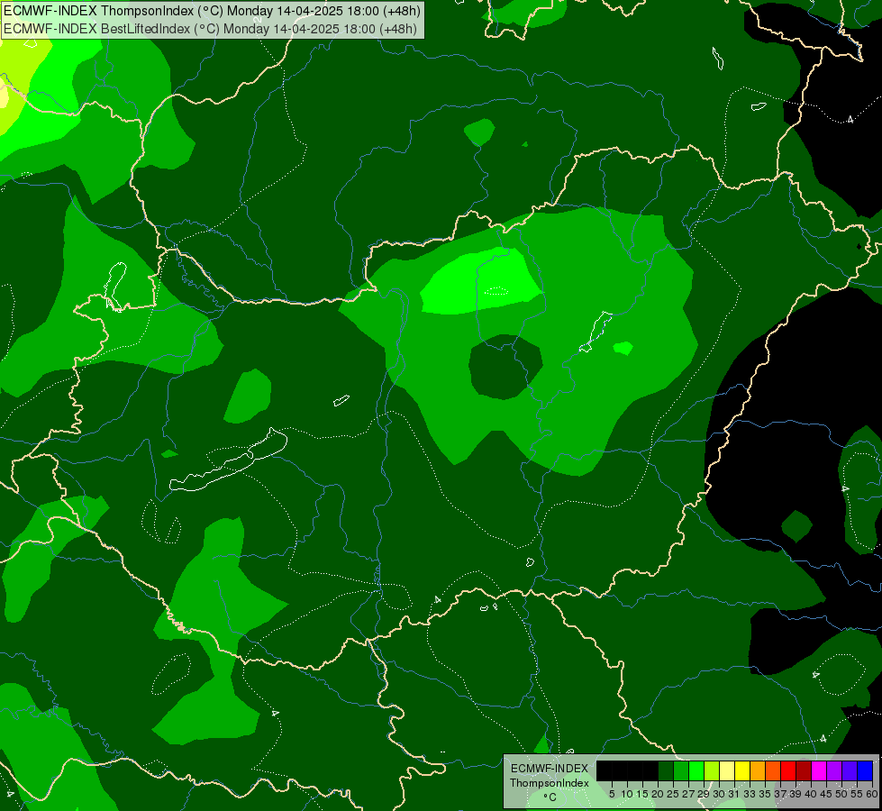Click the ThompsonIndex title line at top
This screenshot has height=811, width=882.
point(212,11)
